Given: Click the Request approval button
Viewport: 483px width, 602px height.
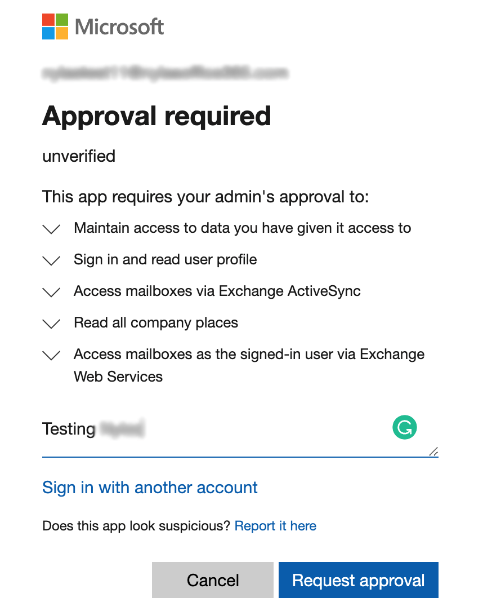Looking at the screenshot, I should coord(358,580).
